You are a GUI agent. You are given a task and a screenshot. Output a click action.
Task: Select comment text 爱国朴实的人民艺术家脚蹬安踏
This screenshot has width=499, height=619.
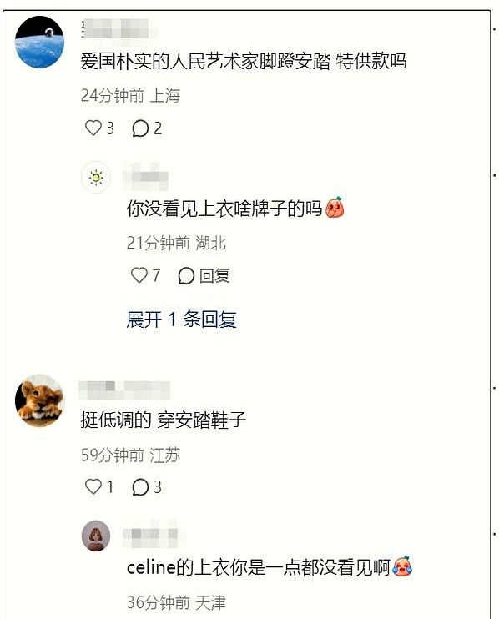point(205,61)
